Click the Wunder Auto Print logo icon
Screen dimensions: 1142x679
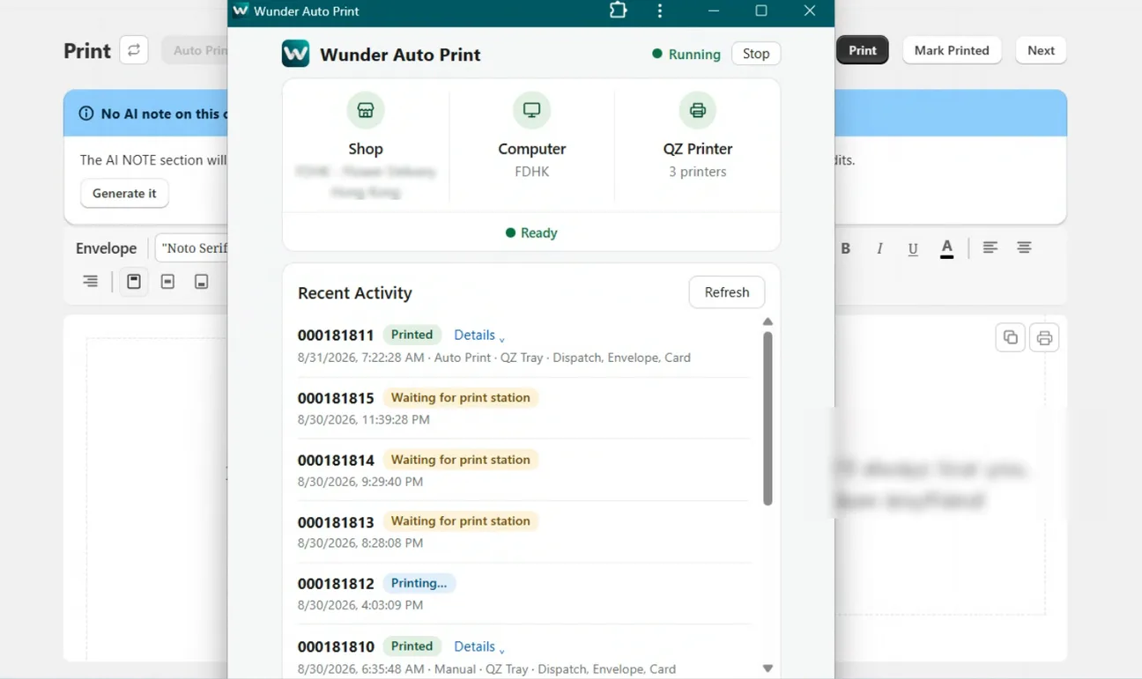[295, 54]
